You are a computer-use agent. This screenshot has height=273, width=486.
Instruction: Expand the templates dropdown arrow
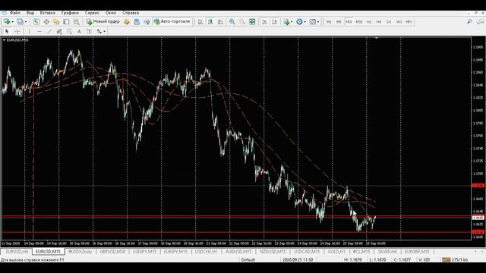[318, 22]
